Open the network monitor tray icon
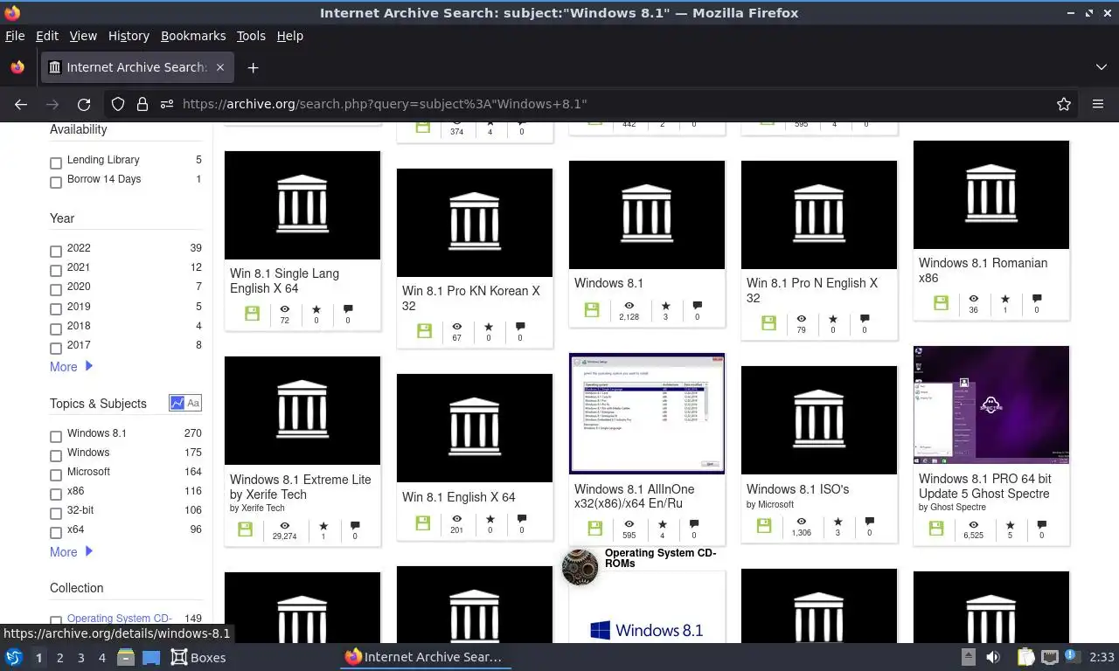 point(1050,657)
